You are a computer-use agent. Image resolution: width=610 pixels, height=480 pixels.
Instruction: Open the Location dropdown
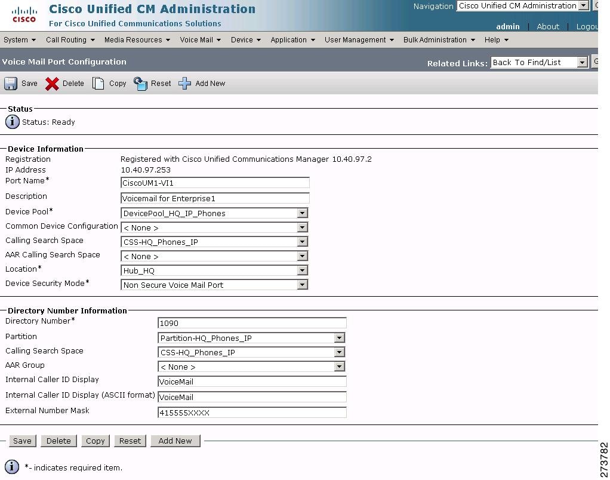(x=302, y=270)
